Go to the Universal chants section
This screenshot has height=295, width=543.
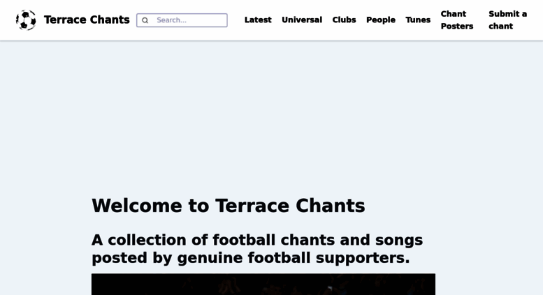302,20
